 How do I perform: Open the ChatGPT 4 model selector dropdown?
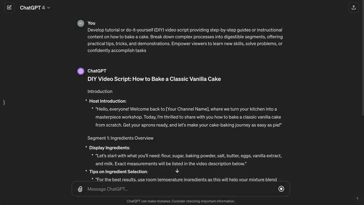[35, 8]
